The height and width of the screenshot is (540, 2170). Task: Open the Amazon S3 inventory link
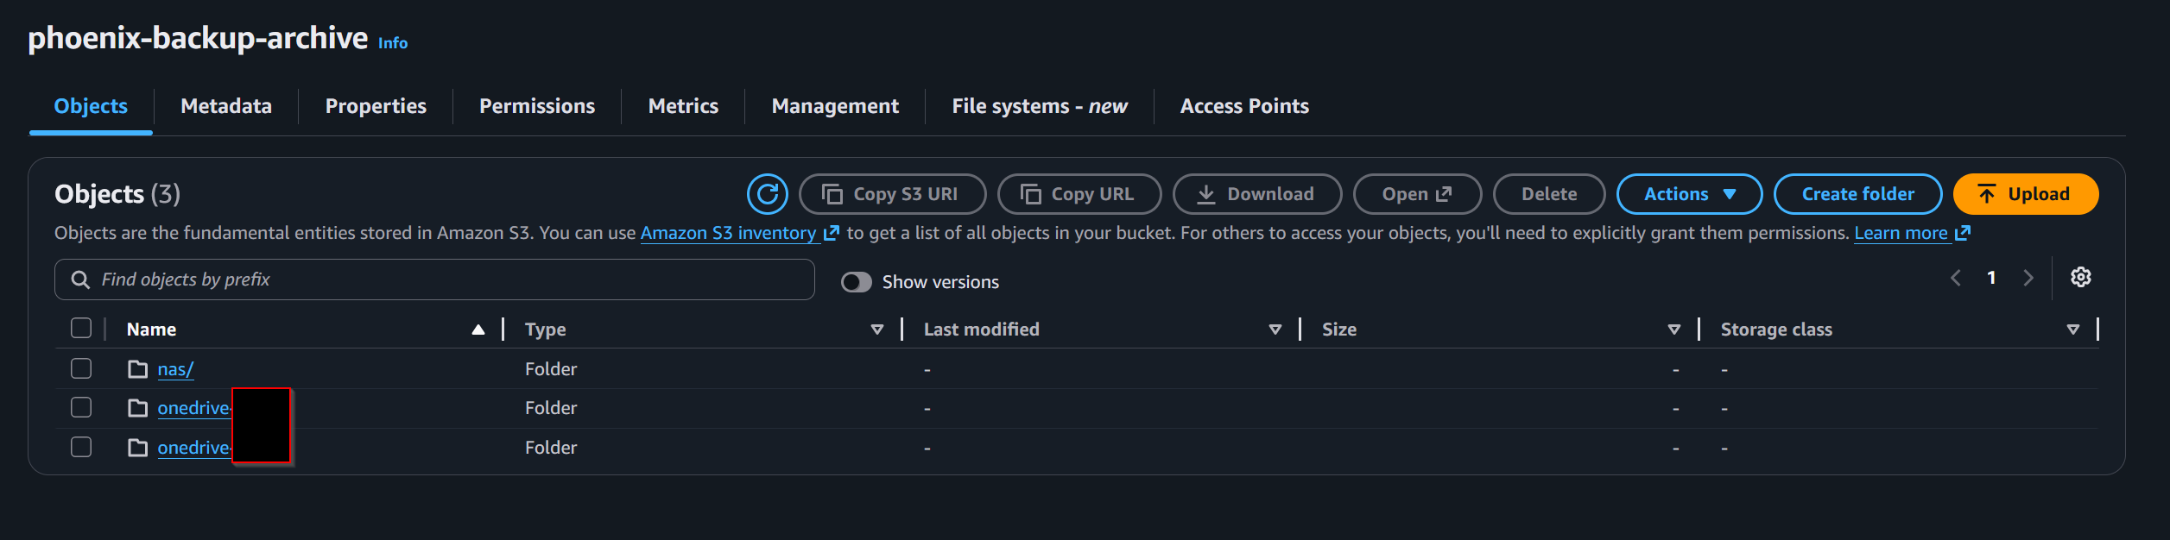click(729, 233)
